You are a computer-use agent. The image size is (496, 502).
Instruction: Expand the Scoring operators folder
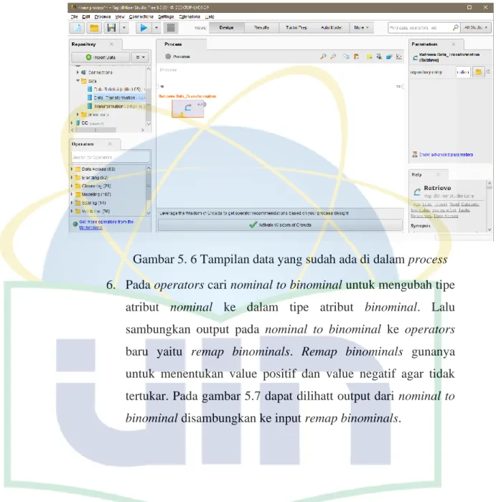point(72,203)
